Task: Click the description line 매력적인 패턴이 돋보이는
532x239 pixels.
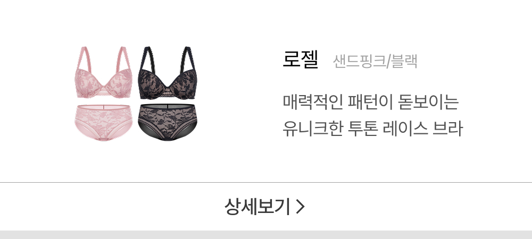Action: [370, 102]
